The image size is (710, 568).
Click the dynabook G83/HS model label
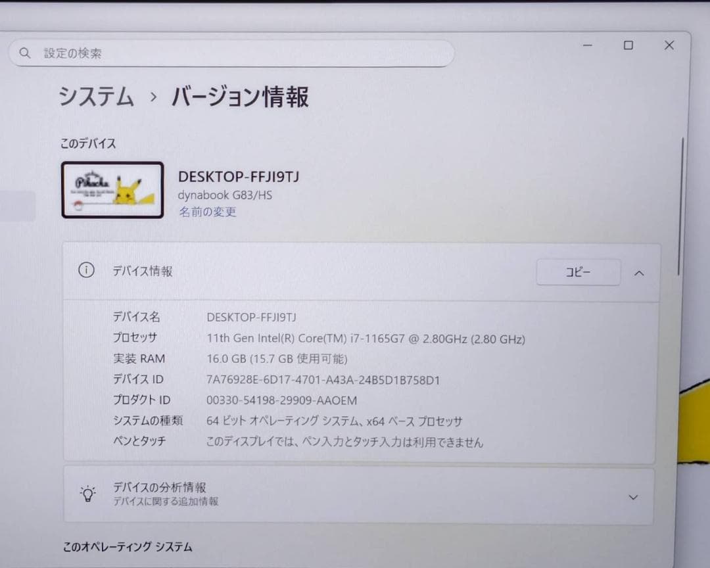coord(224,195)
